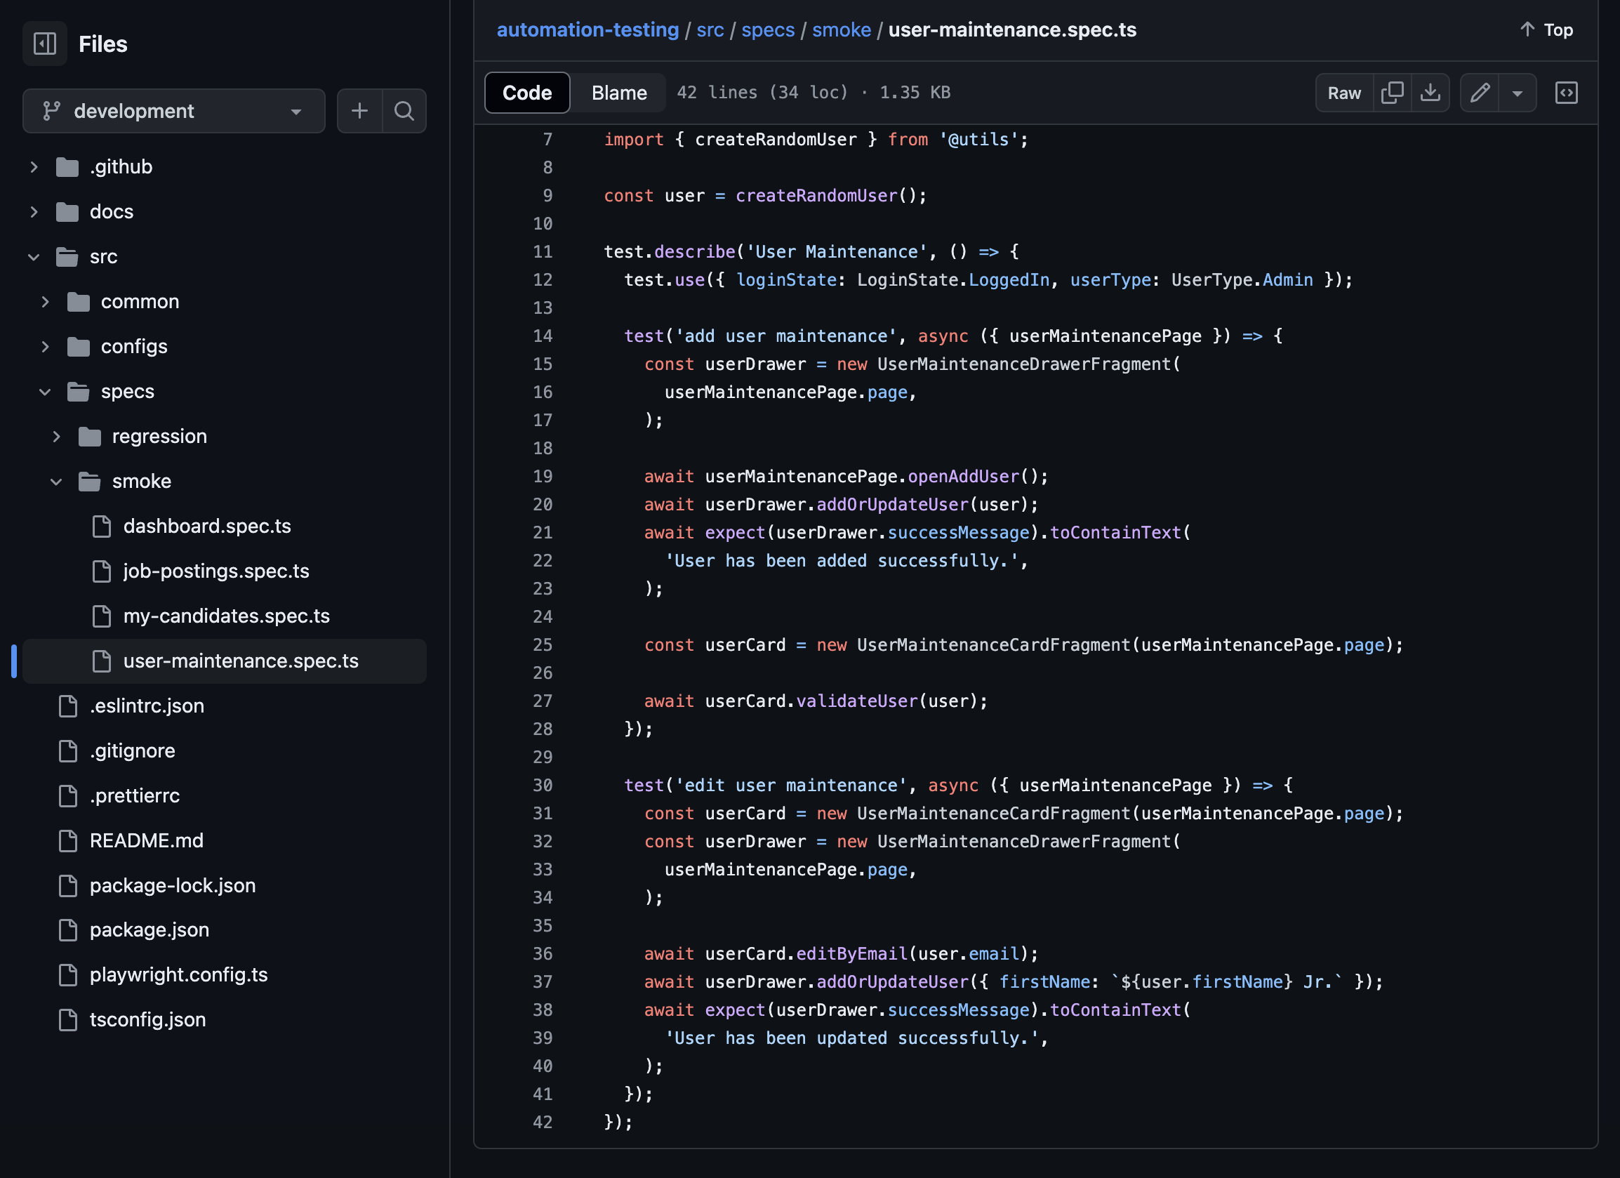Click the dashboard.spec.ts file icon
Screen dimensions: 1620x1178
pyautogui.click(x=102, y=526)
